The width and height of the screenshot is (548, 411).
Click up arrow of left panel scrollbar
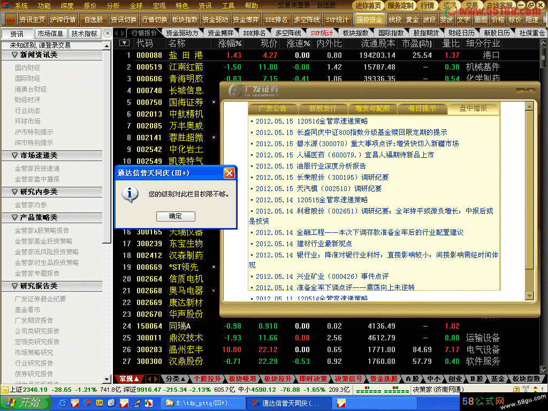tap(107, 46)
